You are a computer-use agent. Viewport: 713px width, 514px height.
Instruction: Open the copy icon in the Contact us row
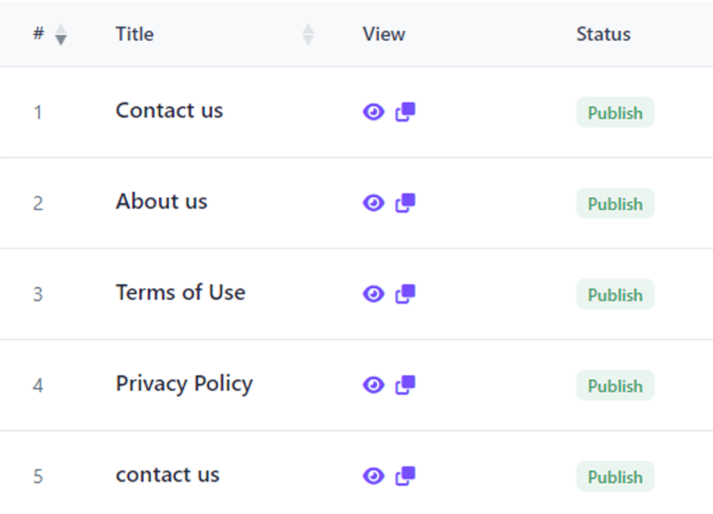tap(405, 112)
